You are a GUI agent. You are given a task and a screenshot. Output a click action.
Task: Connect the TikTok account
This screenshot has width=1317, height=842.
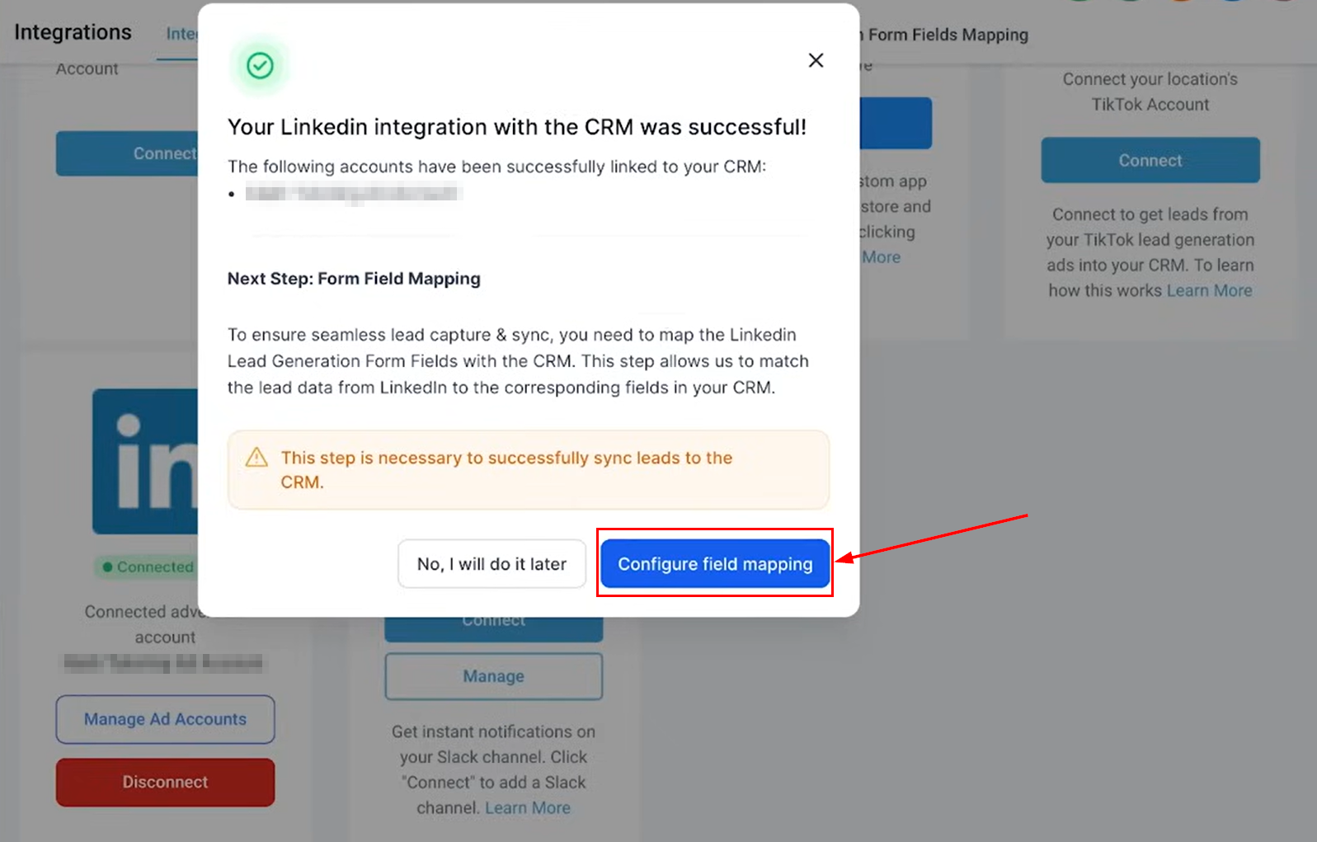(1150, 161)
